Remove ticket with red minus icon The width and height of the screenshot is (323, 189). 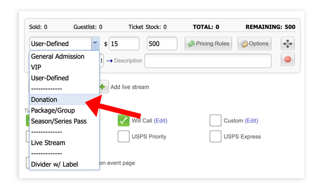(287, 60)
